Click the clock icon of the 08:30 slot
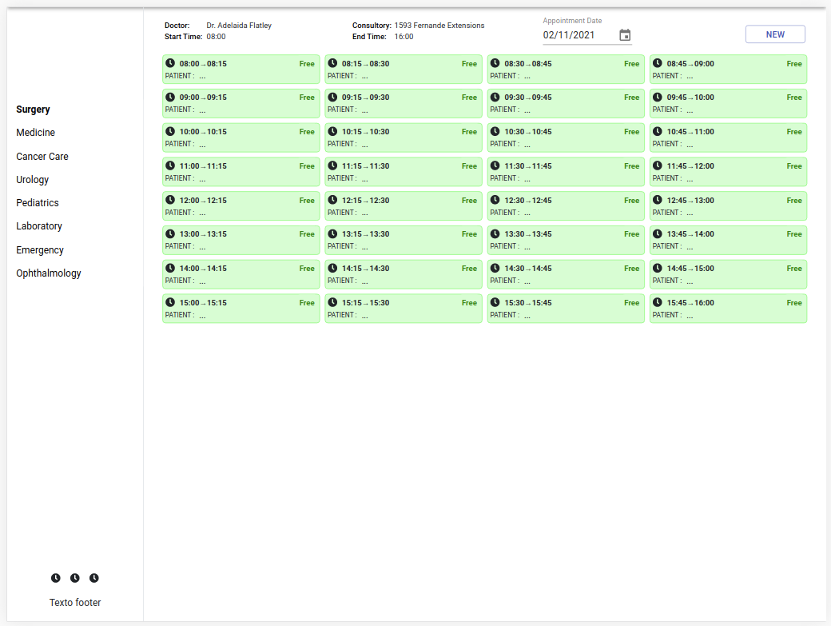This screenshot has width=831, height=626. tap(495, 63)
